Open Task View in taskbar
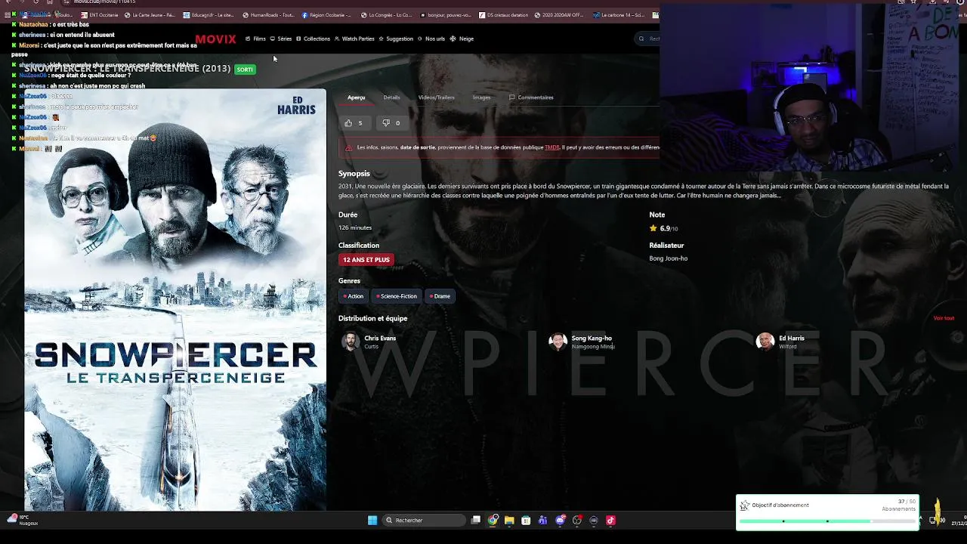Image resolution: width=967 pixels, height=544 pixels. (x=476, y=521)
